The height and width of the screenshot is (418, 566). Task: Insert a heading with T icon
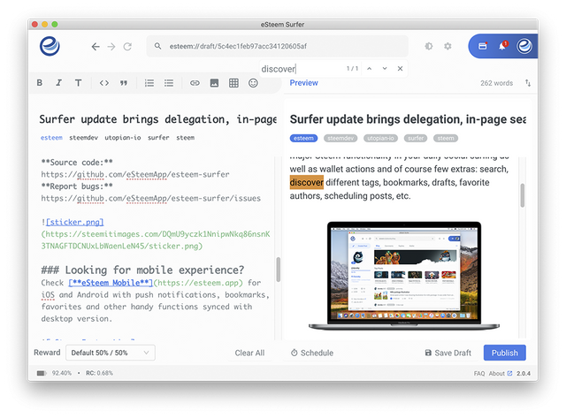(78, 83)
